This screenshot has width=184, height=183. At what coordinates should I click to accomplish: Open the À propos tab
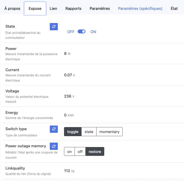(12, 9)
